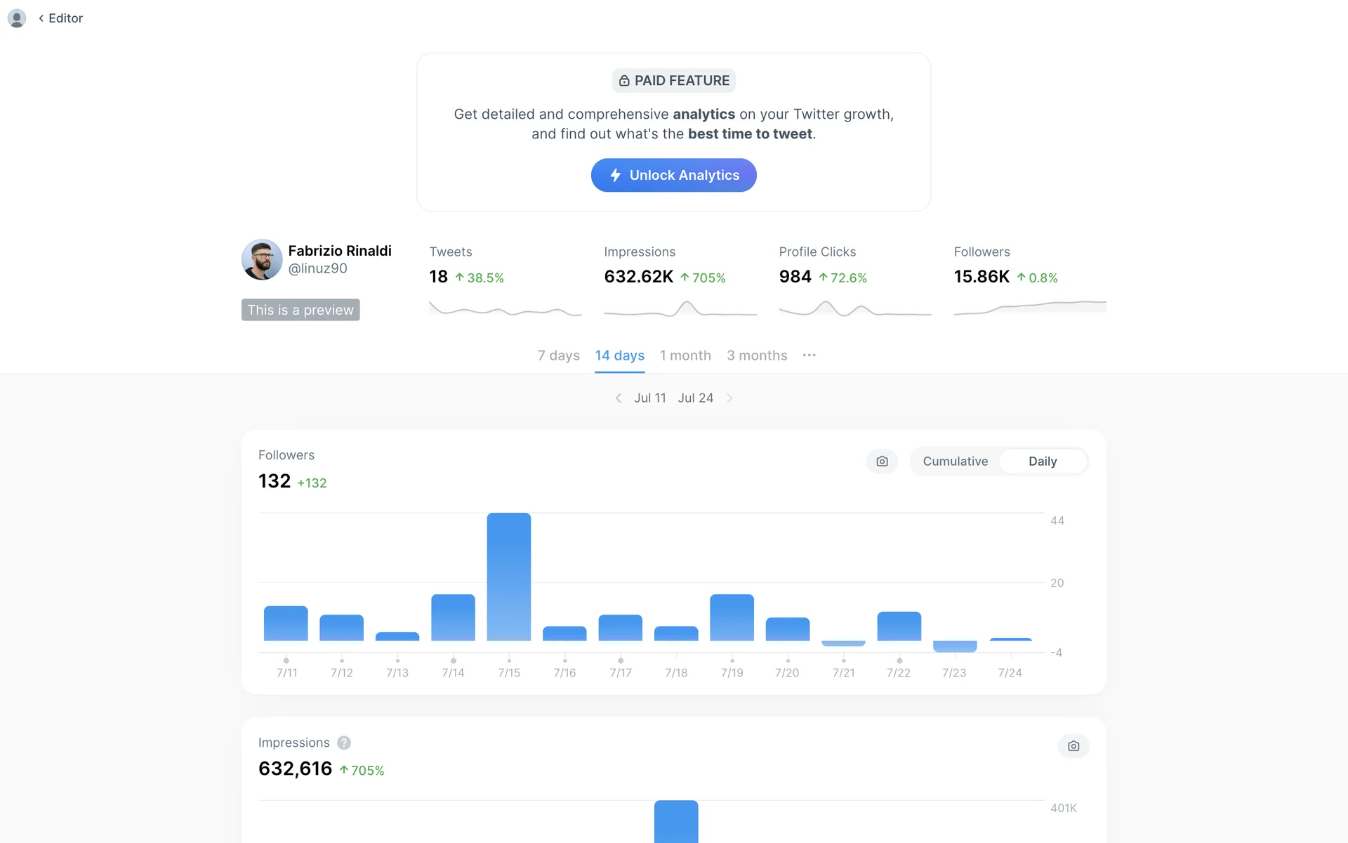The width and height of the screenshot is (1348, 843).
Task: Click the user account avatar icon
Action: point(17,18)
